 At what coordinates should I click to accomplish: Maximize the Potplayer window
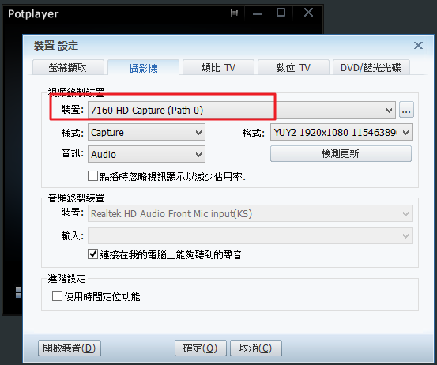pos(281,13)
